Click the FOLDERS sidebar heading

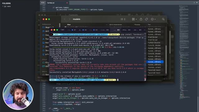[6, 3]
